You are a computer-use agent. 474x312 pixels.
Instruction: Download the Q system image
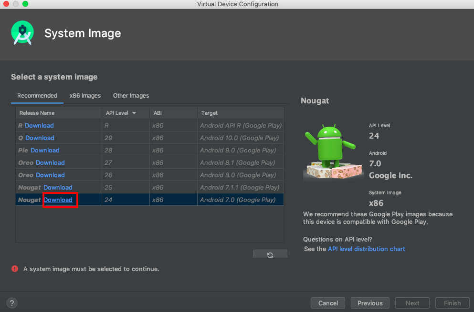click(x=40, y=138)
